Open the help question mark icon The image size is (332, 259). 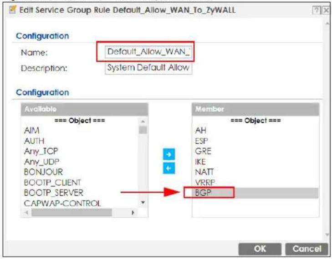point(316,10)
